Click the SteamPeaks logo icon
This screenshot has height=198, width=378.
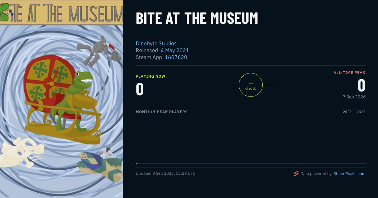coord(296,173)
